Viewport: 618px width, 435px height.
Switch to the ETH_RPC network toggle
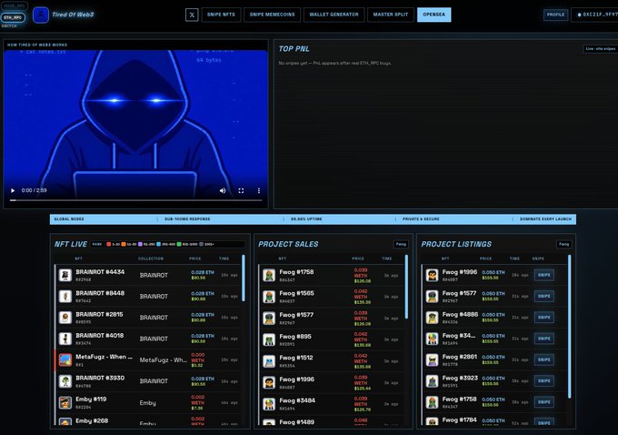click(x=13, y=17)
